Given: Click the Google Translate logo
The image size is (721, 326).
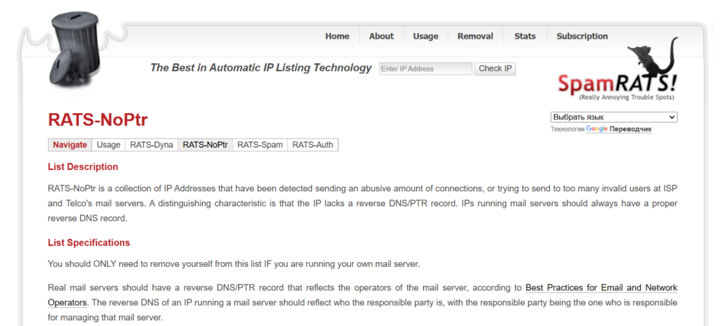Looking at the screenshot, I should [x=596, y=129].
